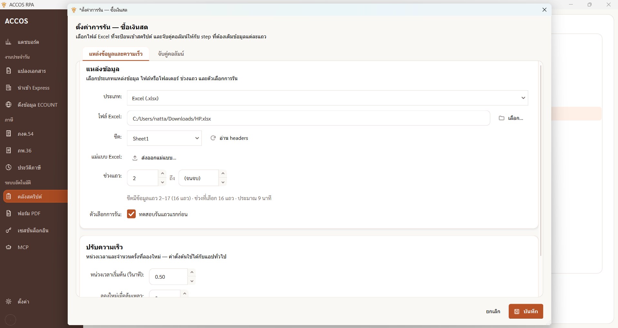Image resolution: width=618 pixels, height=328 pixels.
Task: Open ตั้งค่า settings gear icon
Action: (8, 302)
